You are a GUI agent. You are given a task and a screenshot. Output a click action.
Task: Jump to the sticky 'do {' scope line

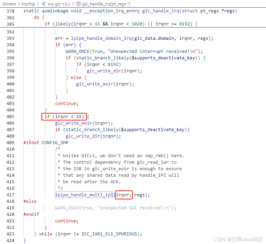[x=39, y=18]
